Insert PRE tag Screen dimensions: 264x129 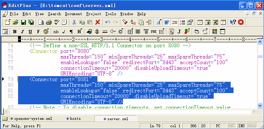tap(153, 31)
